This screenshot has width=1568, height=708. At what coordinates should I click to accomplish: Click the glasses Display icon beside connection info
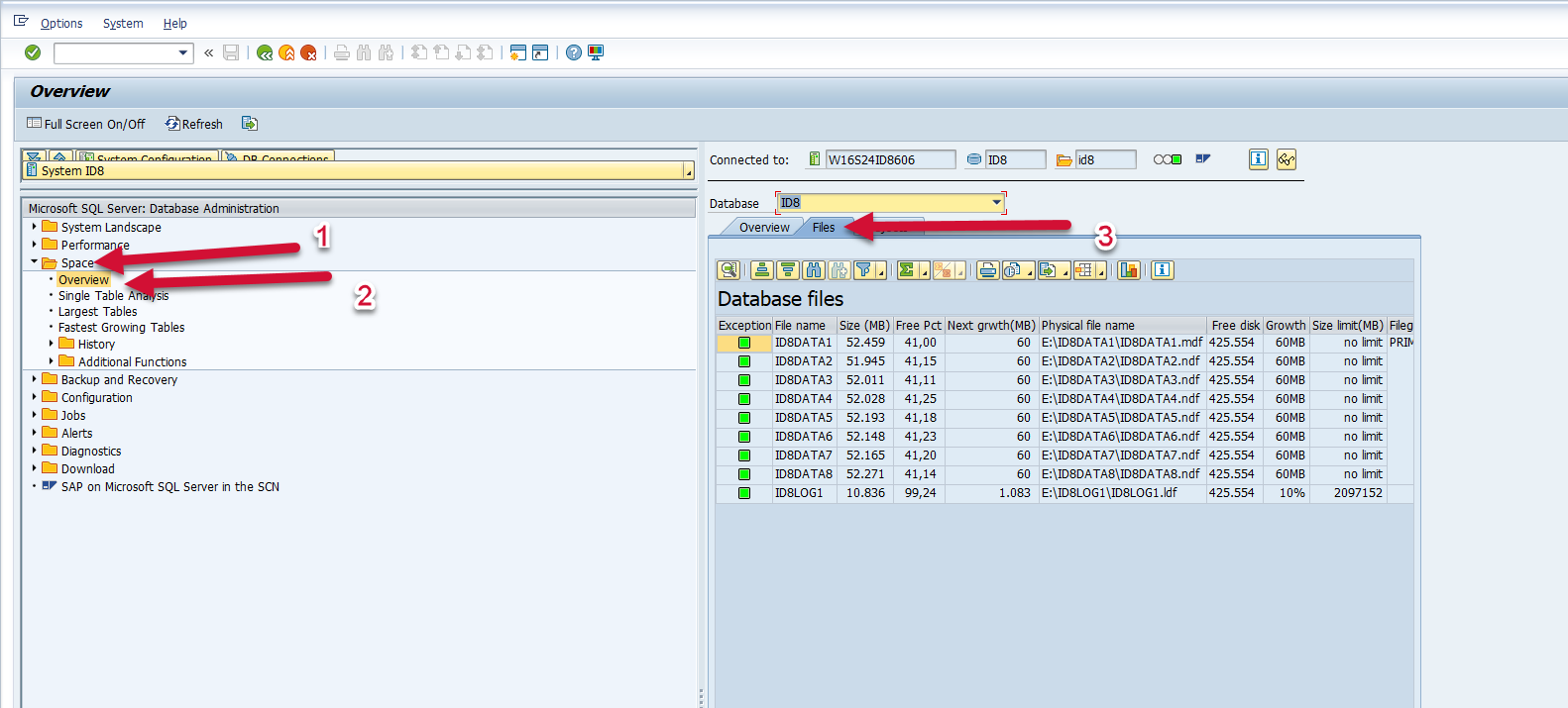(1287, 159)
